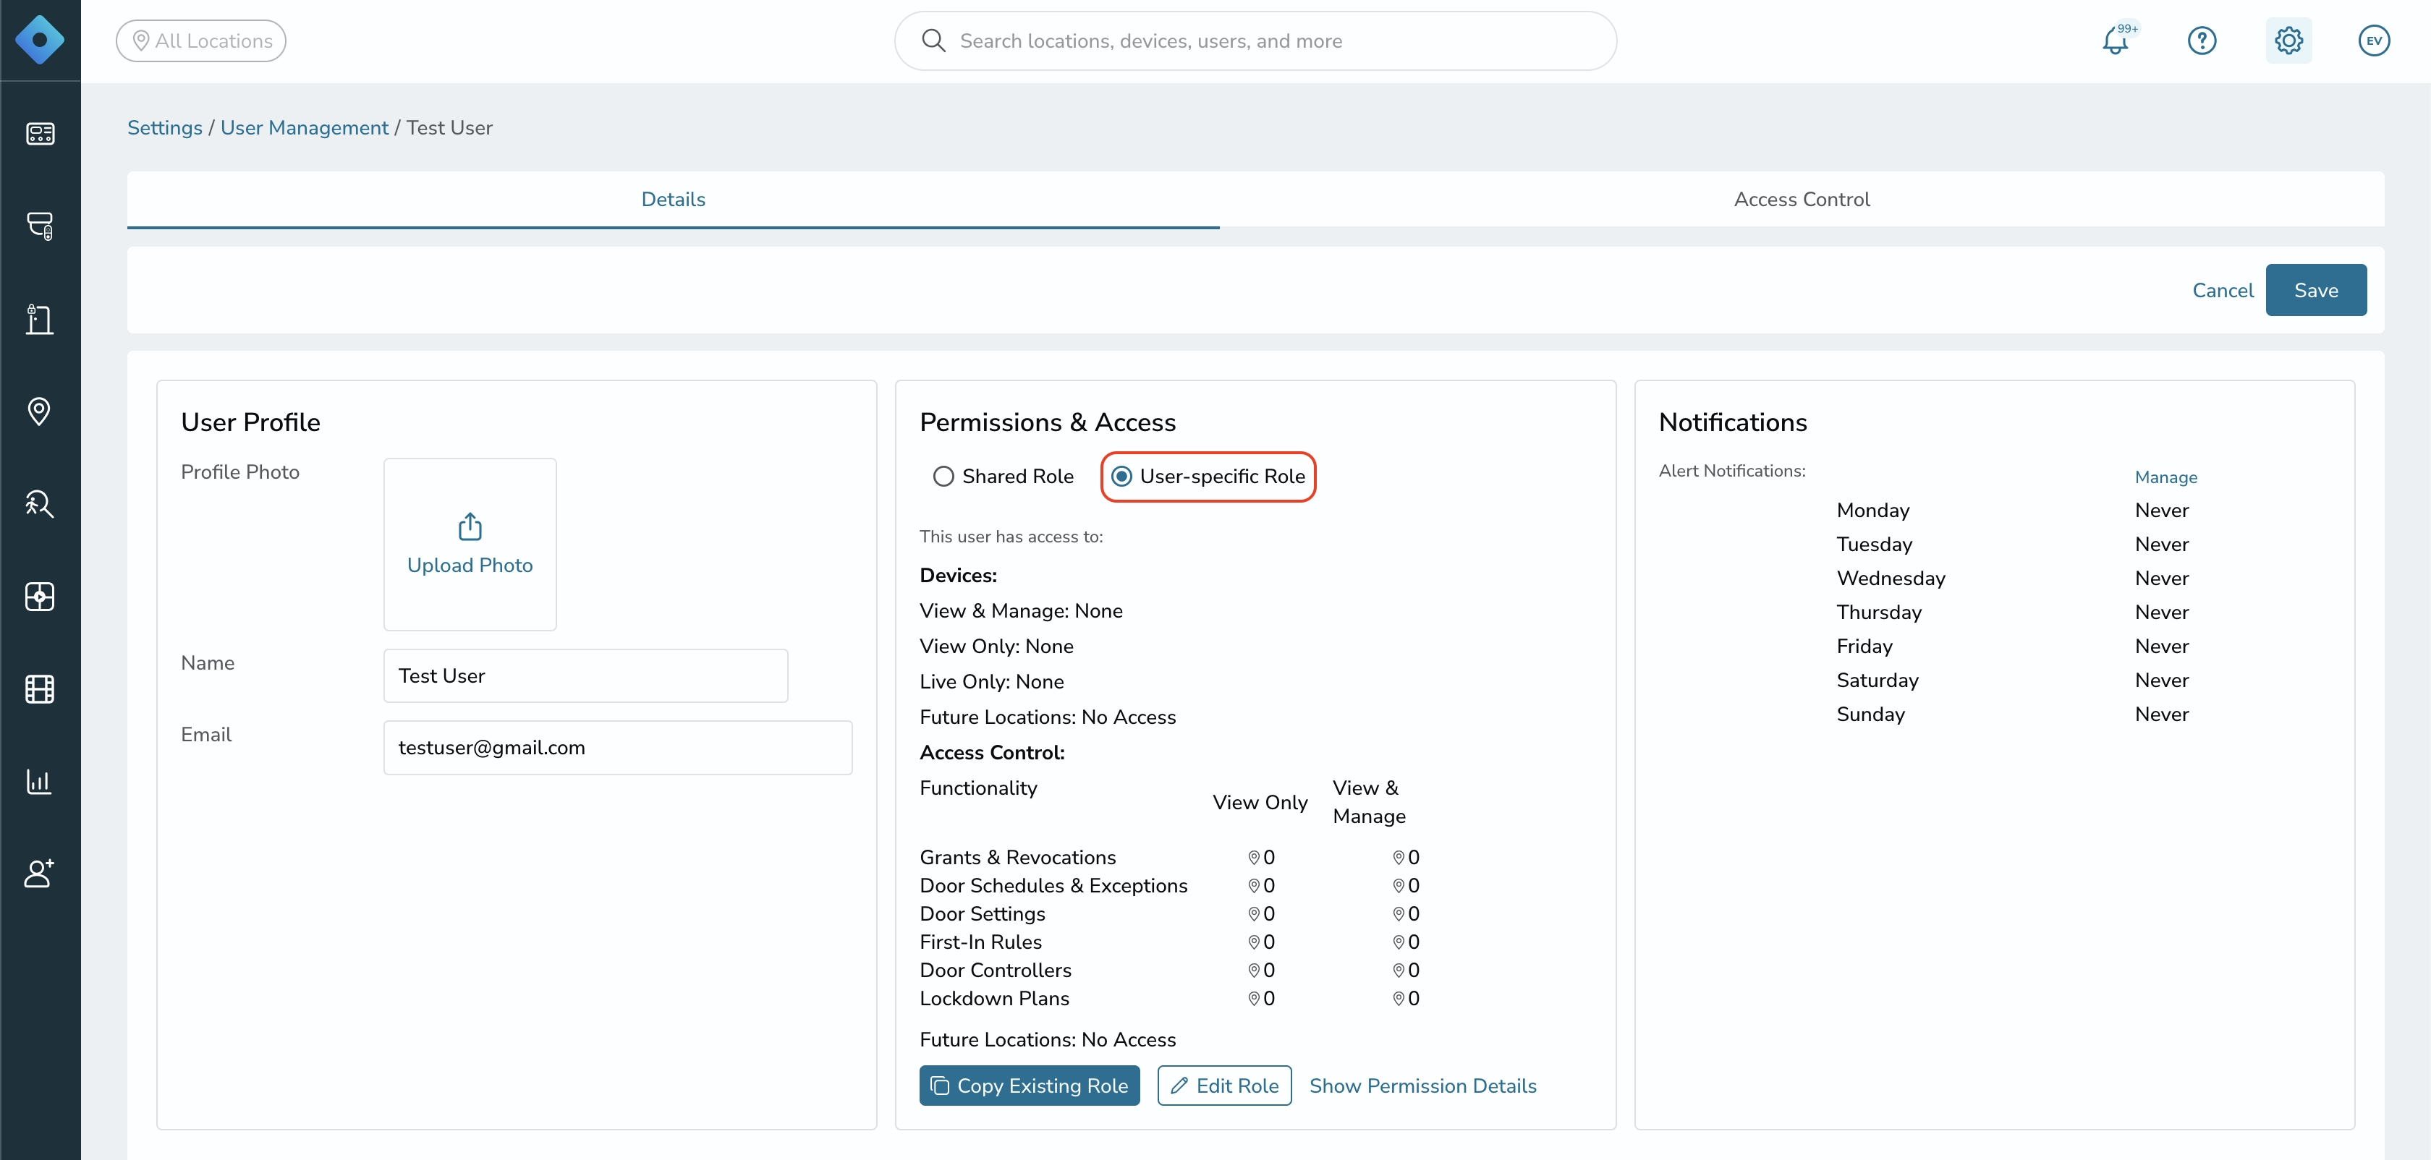Click Copy Existing Role button

click(1030, 1086)
